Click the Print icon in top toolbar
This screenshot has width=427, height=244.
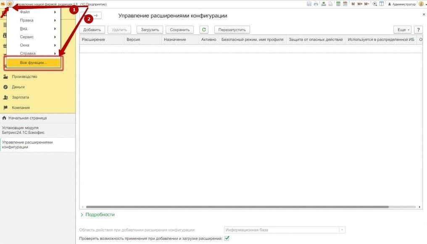click(316, 4)
